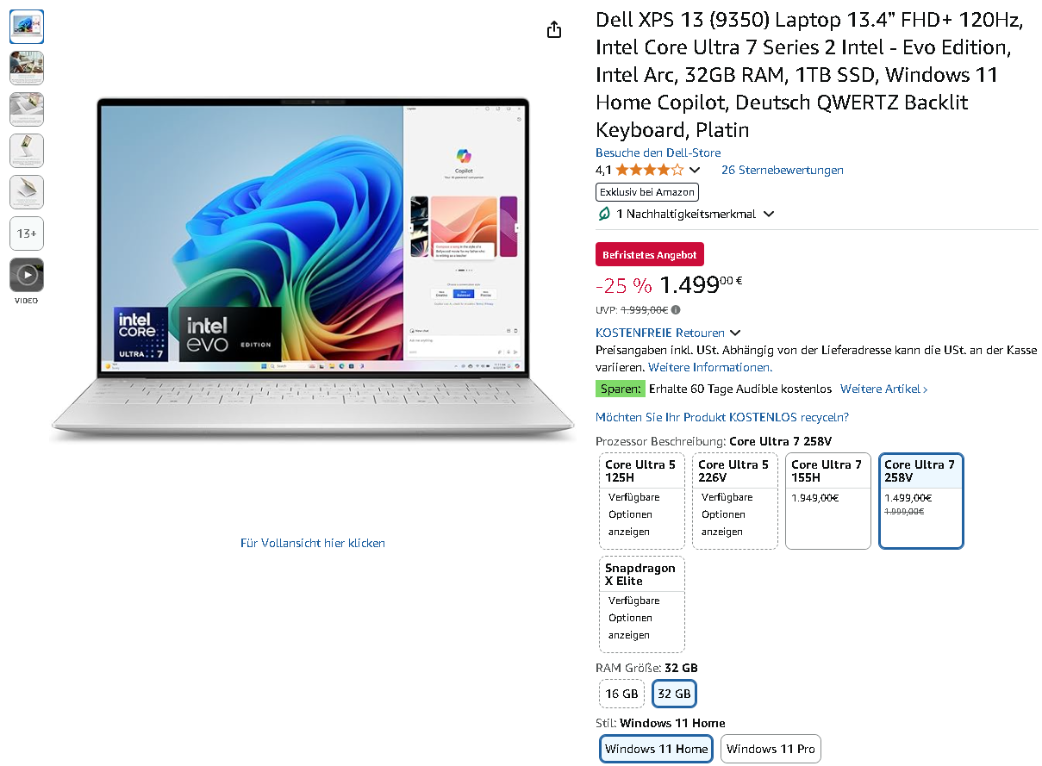
Task: Click the Befristetes Angebot badge
Action: pos(650,254)
